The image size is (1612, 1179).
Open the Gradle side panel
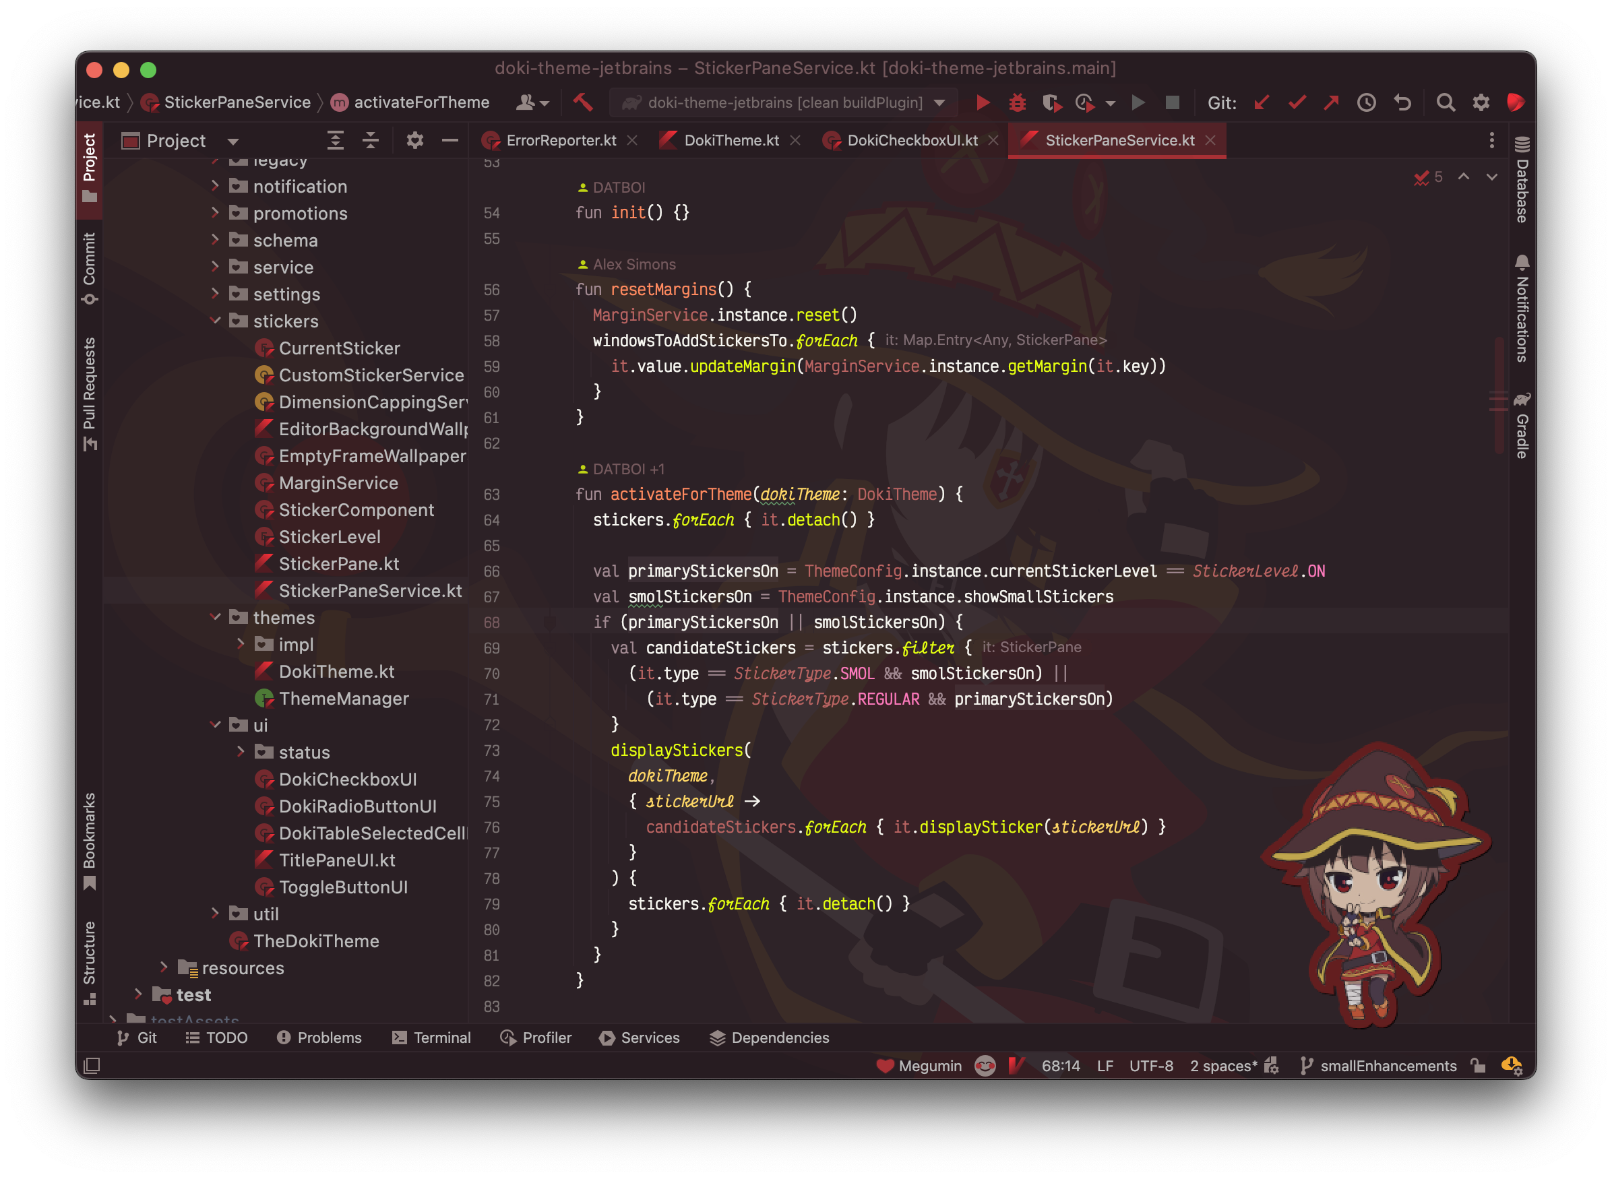coord(1522,425)
